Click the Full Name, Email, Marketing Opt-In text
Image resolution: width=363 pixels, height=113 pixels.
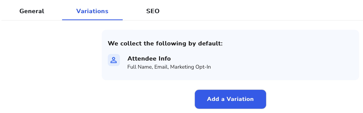click(169, 67)
